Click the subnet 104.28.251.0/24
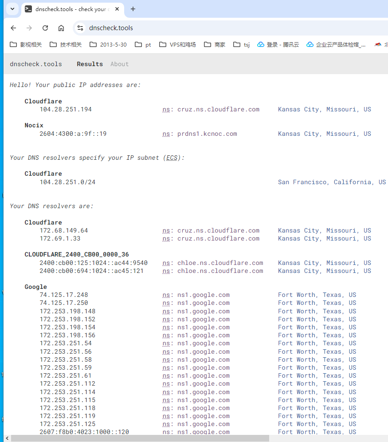Image resolution: width=388 pixels, height=442 pixels. (67, 182)
